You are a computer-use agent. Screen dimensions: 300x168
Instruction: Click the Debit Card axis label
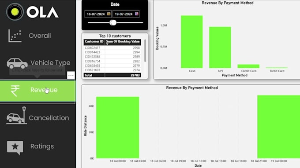click(277, 71)
